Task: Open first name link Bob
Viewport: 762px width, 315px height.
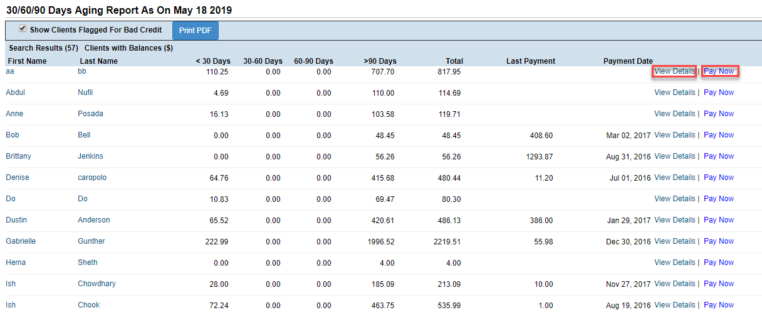Action: click(x=13, y=135)
